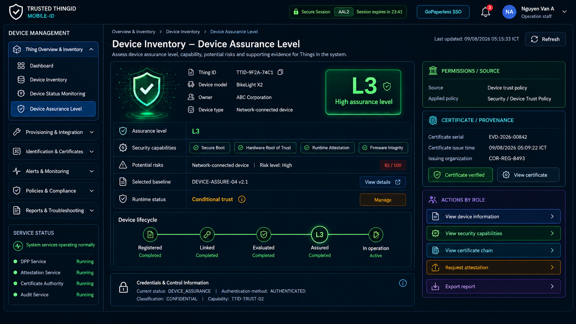This screenshot has width=576, height=324.
Task: View details of selected baseline
Action: tap(383, 182)
